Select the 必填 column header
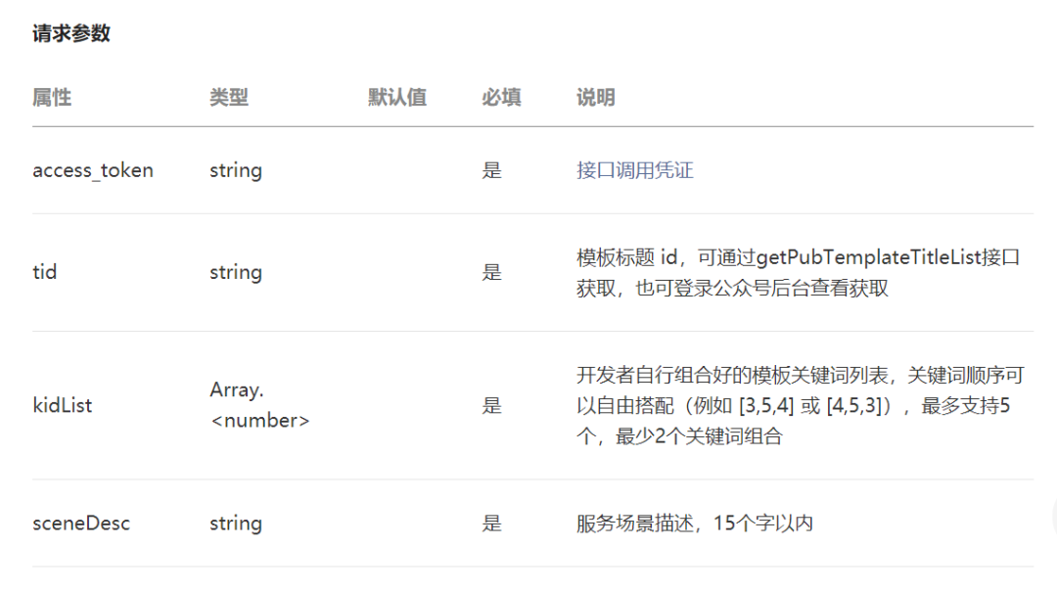Image resolution: width=1057 pixels, height=592 pixels. coord(501,98)
